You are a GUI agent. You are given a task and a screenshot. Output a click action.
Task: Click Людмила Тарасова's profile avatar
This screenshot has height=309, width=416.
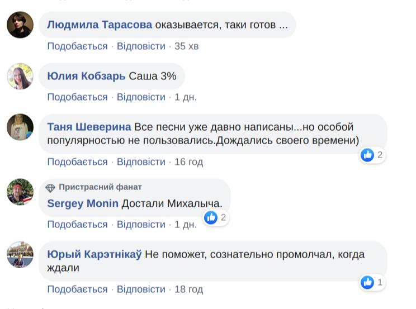coord(20,25)
